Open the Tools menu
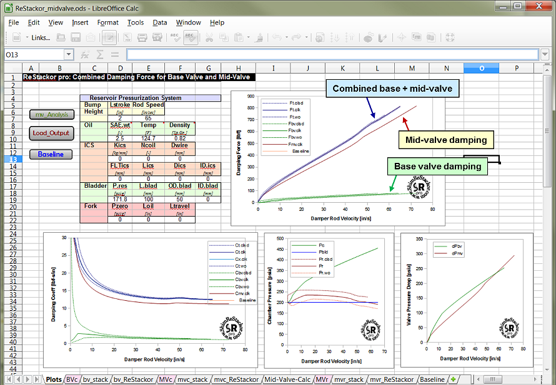Screen dimensions: 556x385 tap(136, 22)
